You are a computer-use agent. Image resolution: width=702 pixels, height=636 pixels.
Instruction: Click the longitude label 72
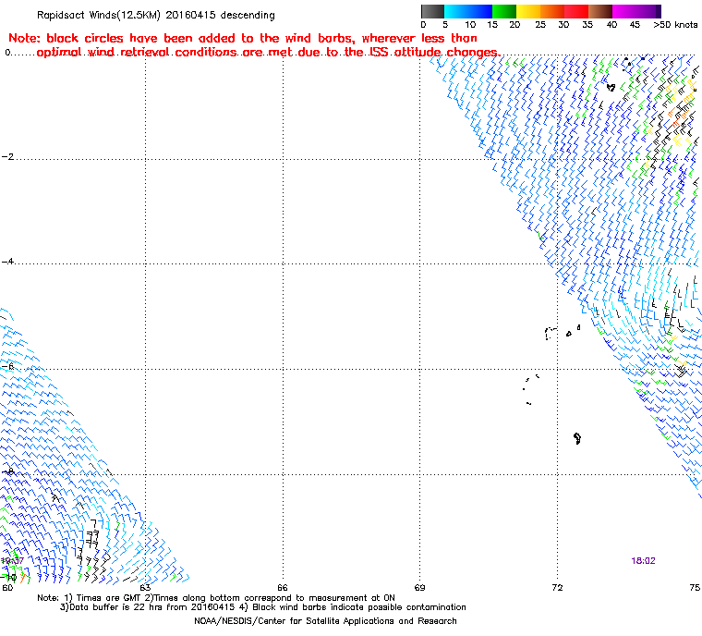pos(557,588)
